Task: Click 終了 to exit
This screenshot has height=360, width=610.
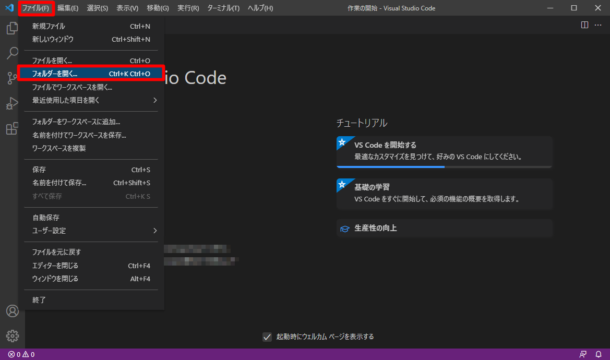Action: pyautogui.click(x=91, y=300)
